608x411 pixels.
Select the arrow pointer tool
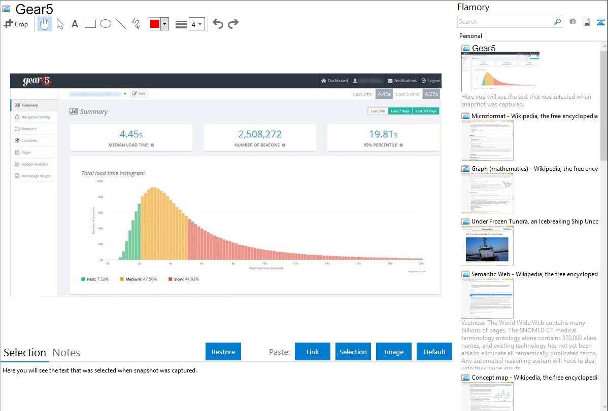click(x=60, y=24)
